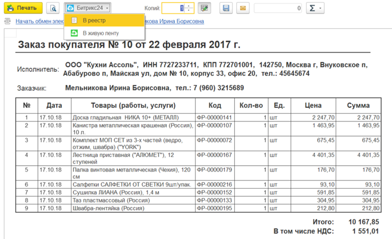Screen dimensions: 392x239
Task: Select the cell with code ФР-00000141
Action: [215, 116]
